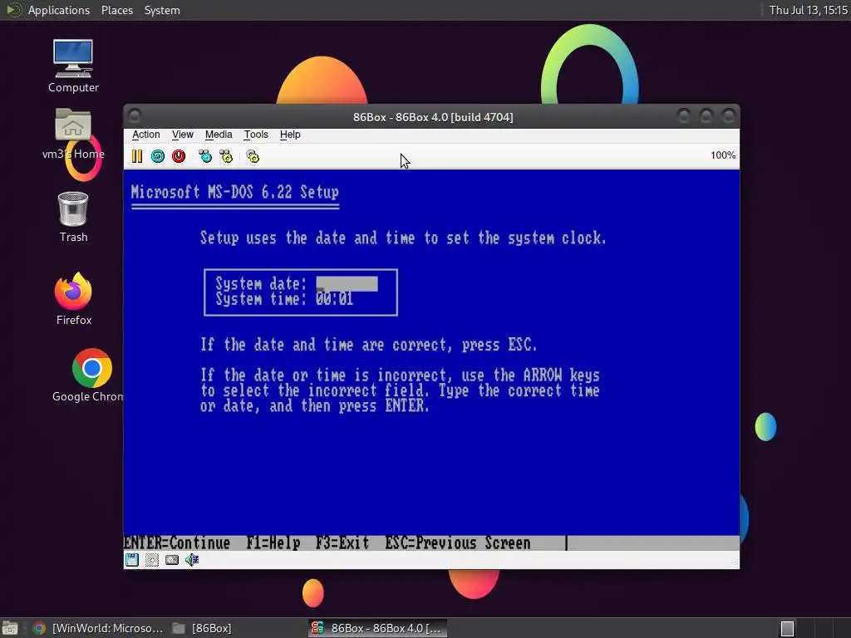
Task: Open the Computer desktop icon
Action: [x=73, y=66]
